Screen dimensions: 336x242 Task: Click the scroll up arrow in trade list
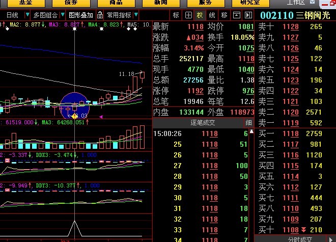point(251,131)
